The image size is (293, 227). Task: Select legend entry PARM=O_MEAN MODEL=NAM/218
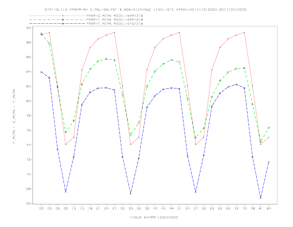[115, 16]
